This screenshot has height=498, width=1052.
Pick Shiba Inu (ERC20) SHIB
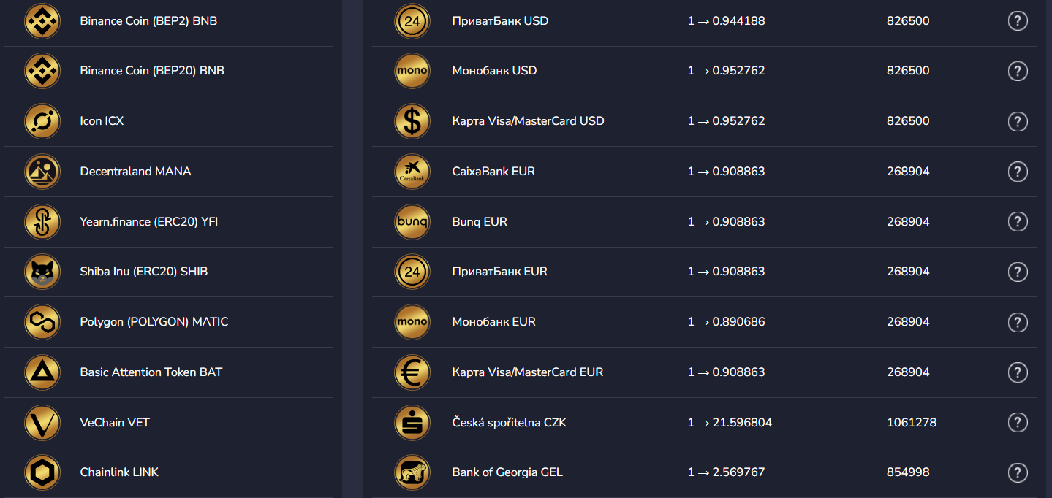tap(169, 272)
